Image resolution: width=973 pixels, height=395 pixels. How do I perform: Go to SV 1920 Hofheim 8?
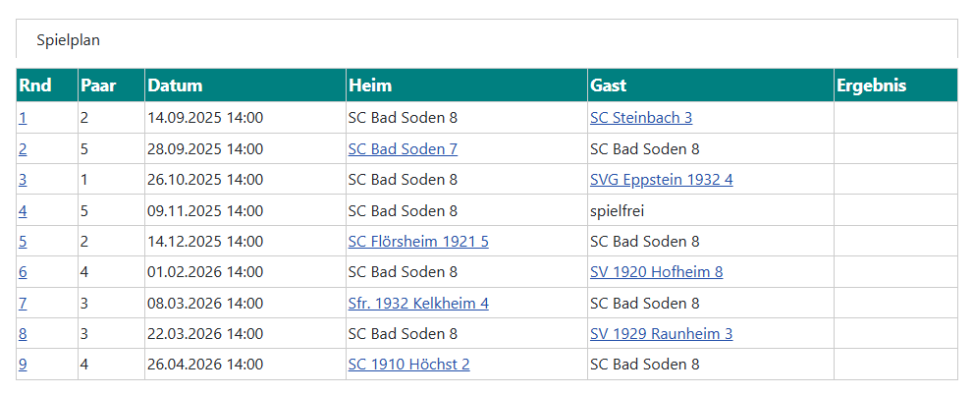656,272
